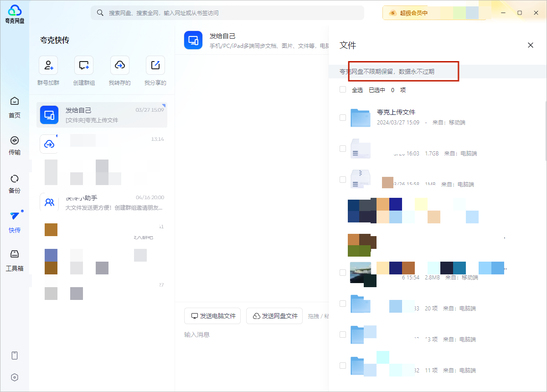The width and height of the screenshot is (547, 392).
Task: Open 我分享的 my shares icon
Action: click(155, 65)
